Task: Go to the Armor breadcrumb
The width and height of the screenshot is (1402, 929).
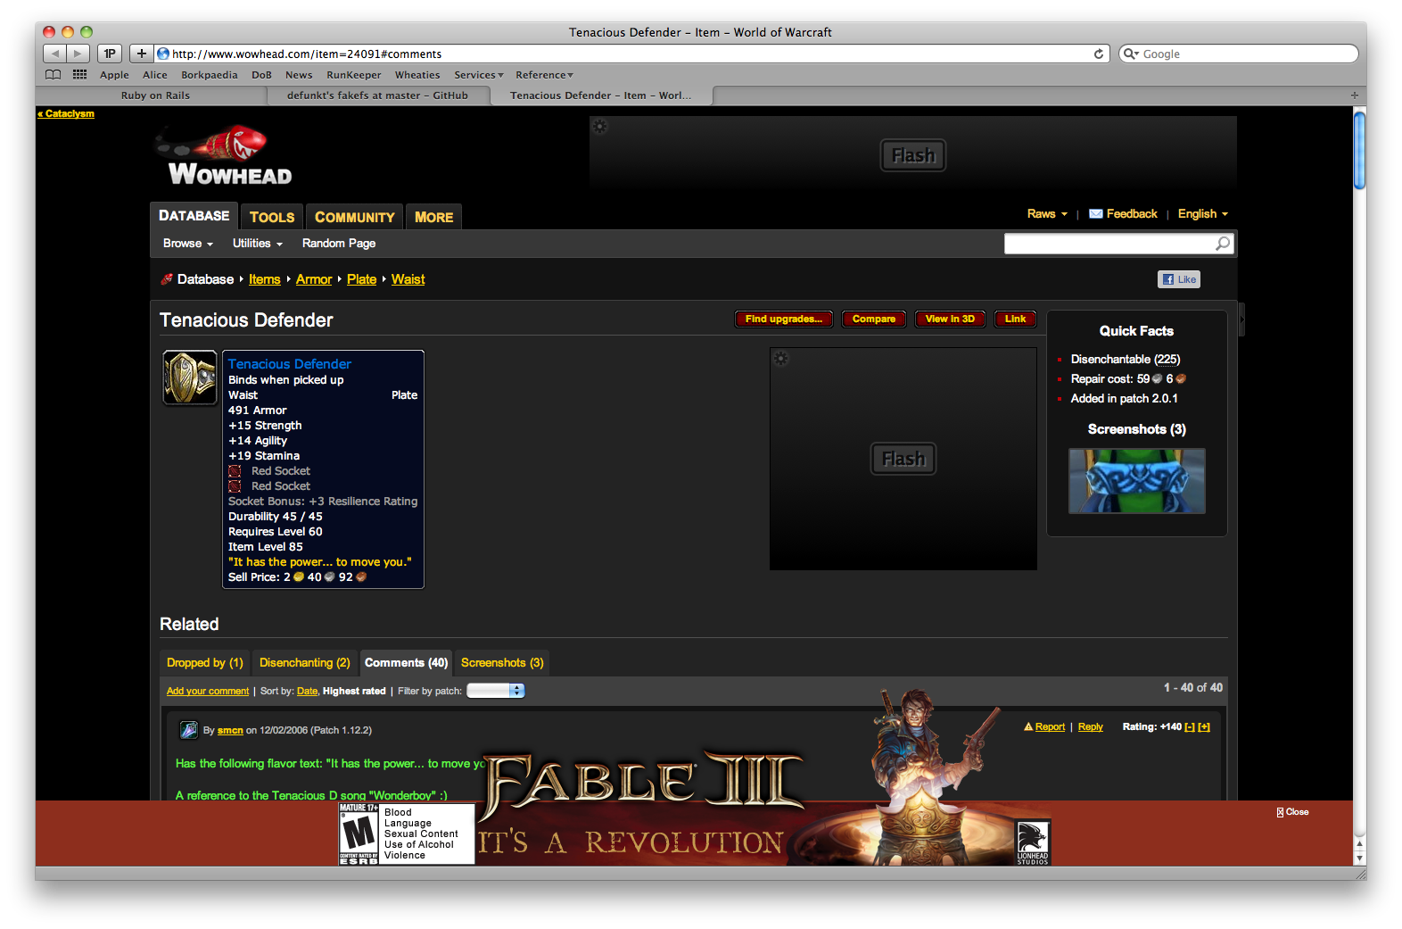Action: pos(314,279)
